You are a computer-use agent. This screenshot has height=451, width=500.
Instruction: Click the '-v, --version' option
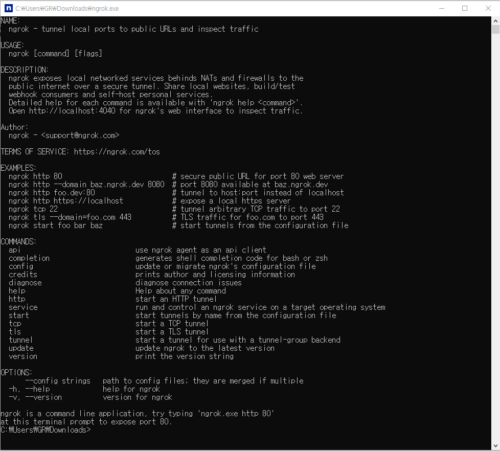coord(35,397)
